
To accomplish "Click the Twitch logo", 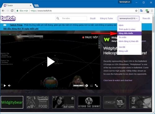I will [8, 19].
